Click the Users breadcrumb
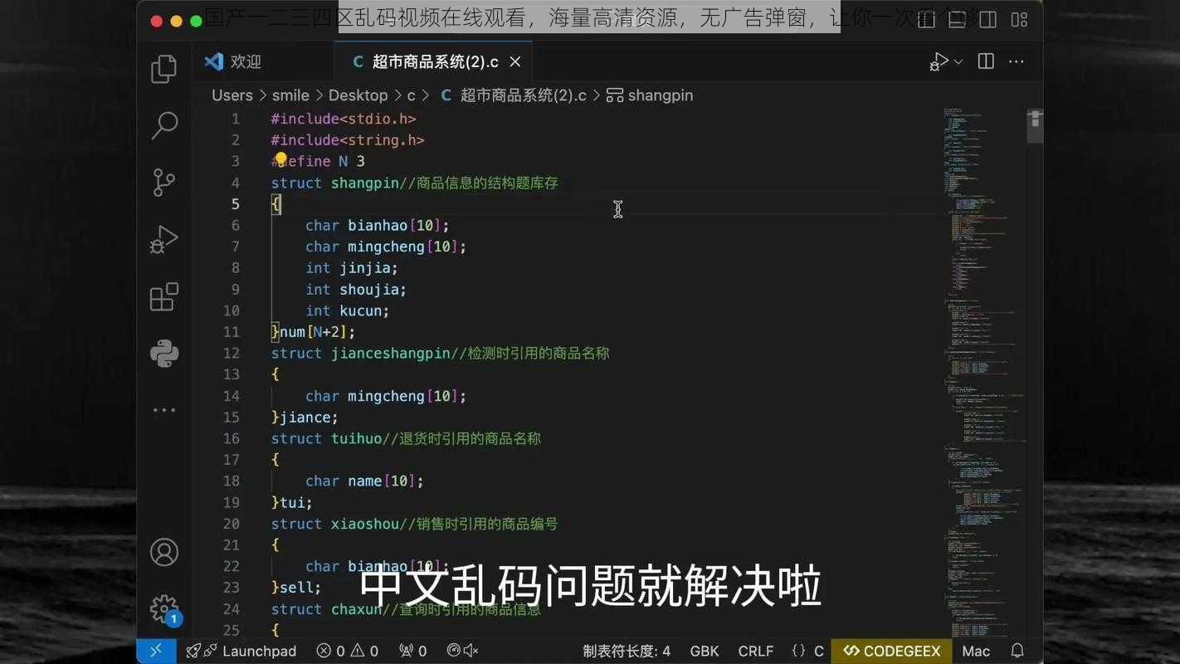This screenshot has width=1180, height=664. pos(232,95)
